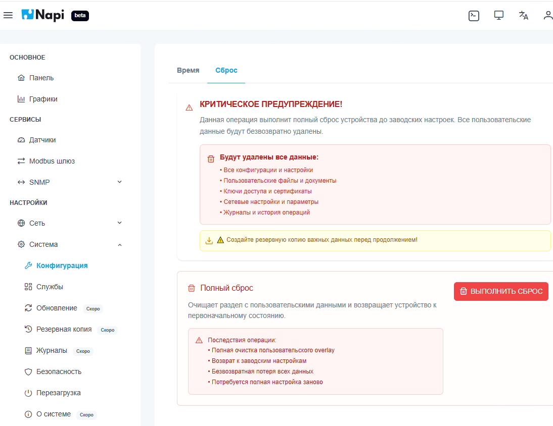Viewport: 553px width, 426px height.
Task: Collapse the Система section chevron
Action: pyautogui.click(x=120, y=245)
